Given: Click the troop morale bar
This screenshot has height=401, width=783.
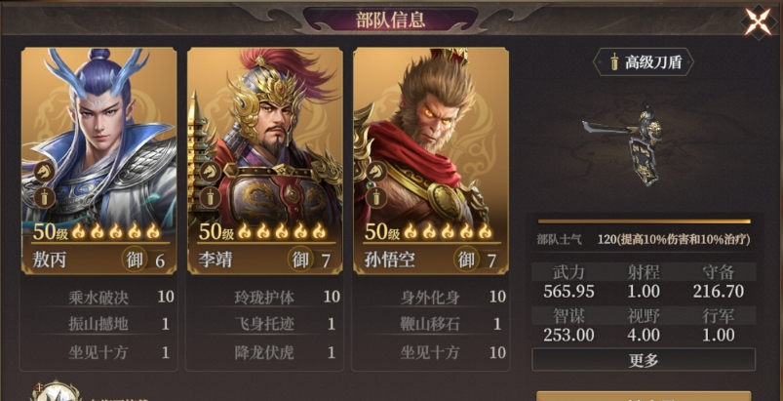Looking at the screenshot, I should coord(644,221).
